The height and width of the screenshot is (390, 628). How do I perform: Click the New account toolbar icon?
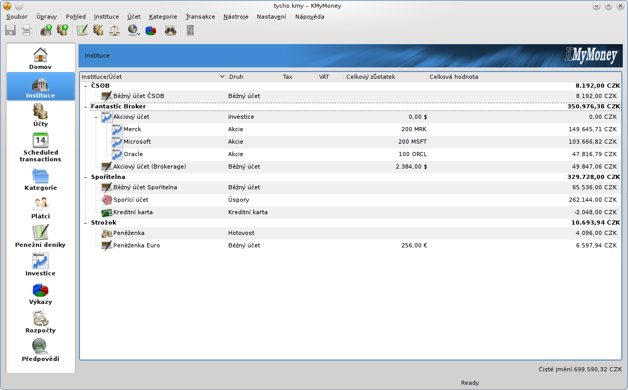click(x=62, y=30)
